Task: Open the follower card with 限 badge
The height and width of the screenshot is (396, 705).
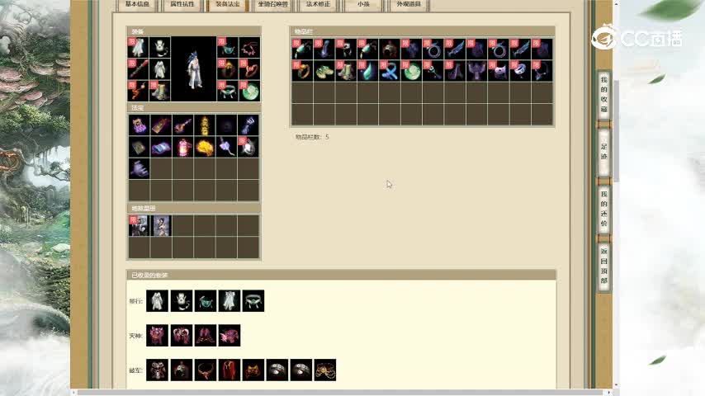Action: pos(140,226)
